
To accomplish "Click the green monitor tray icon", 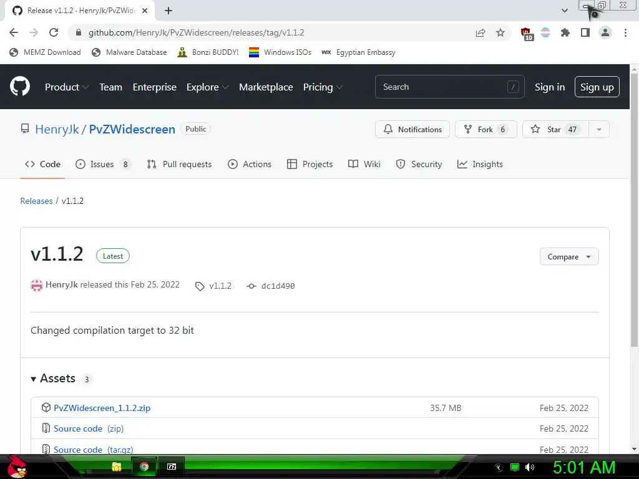I will (515, 467).
